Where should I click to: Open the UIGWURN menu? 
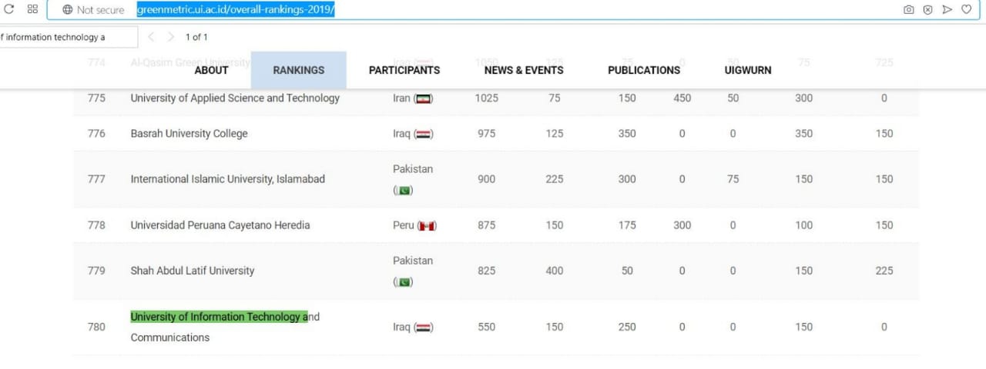[x=748, y=70]
